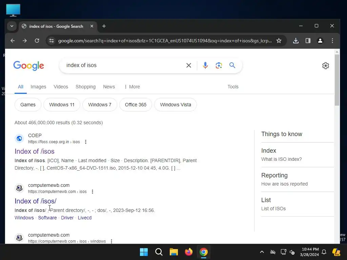Expand 'Reporting' How are isos reported
This screenshot has height=260, width=347.
pos(298,179)
